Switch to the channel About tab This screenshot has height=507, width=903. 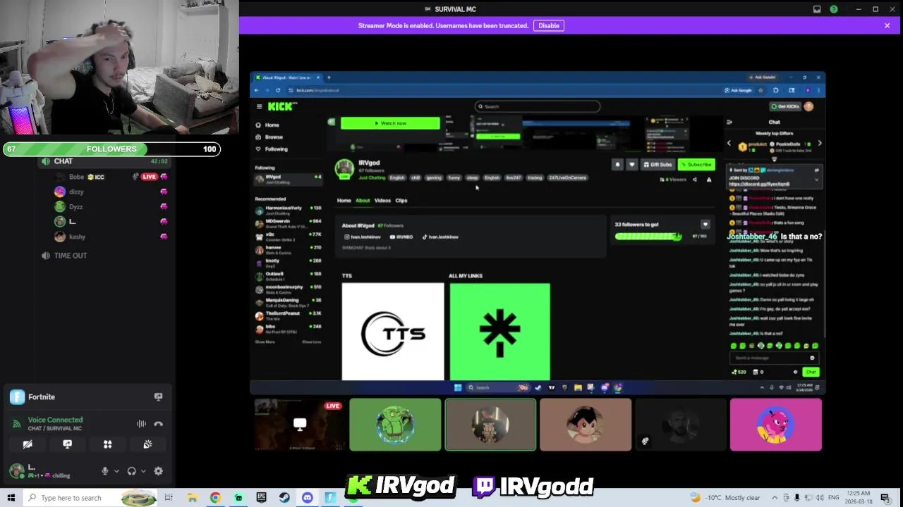(x=363, y=201)
